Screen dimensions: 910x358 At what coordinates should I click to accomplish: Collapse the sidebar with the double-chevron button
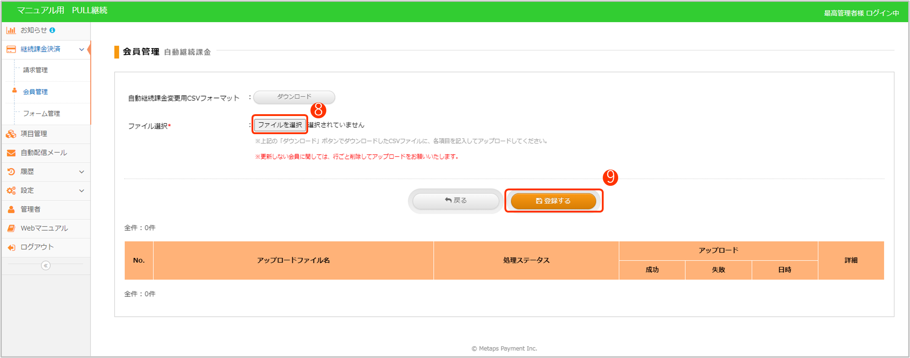(x=46, y=266)
